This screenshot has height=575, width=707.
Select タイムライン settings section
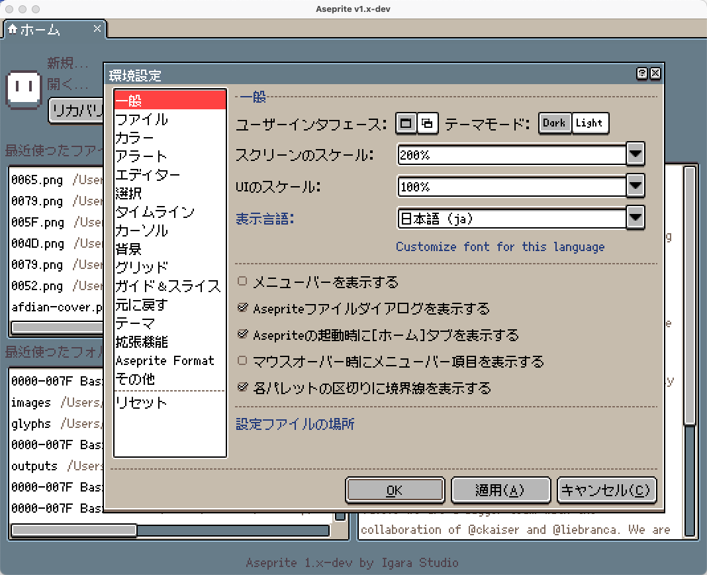(x=170, y=212)
